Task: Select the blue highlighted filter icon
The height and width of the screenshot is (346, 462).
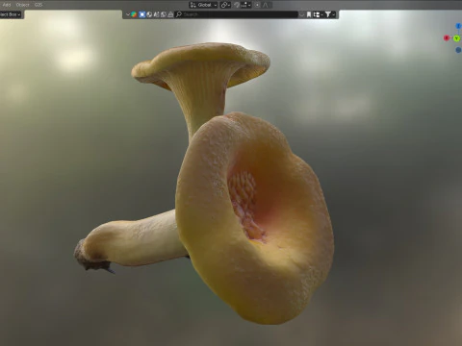Action: tap(142, 14)
